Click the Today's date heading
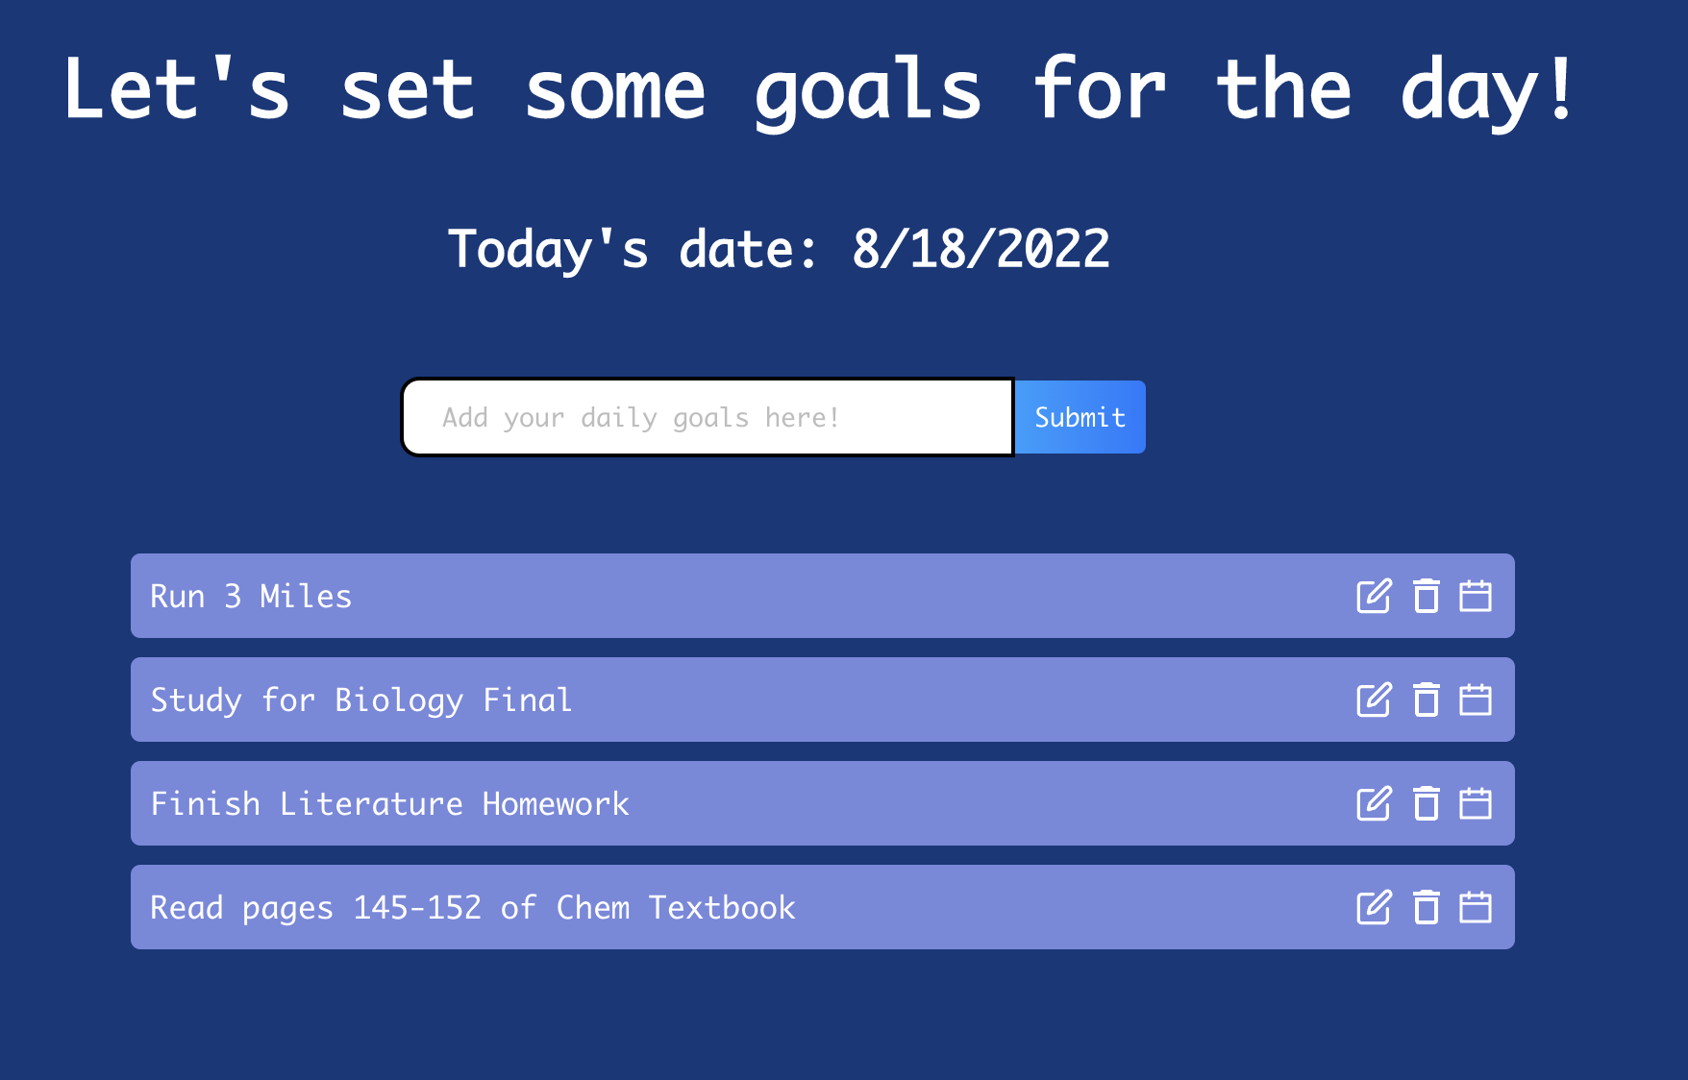 [779, 250]
